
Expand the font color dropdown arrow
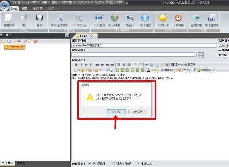(x=152, y=70)
